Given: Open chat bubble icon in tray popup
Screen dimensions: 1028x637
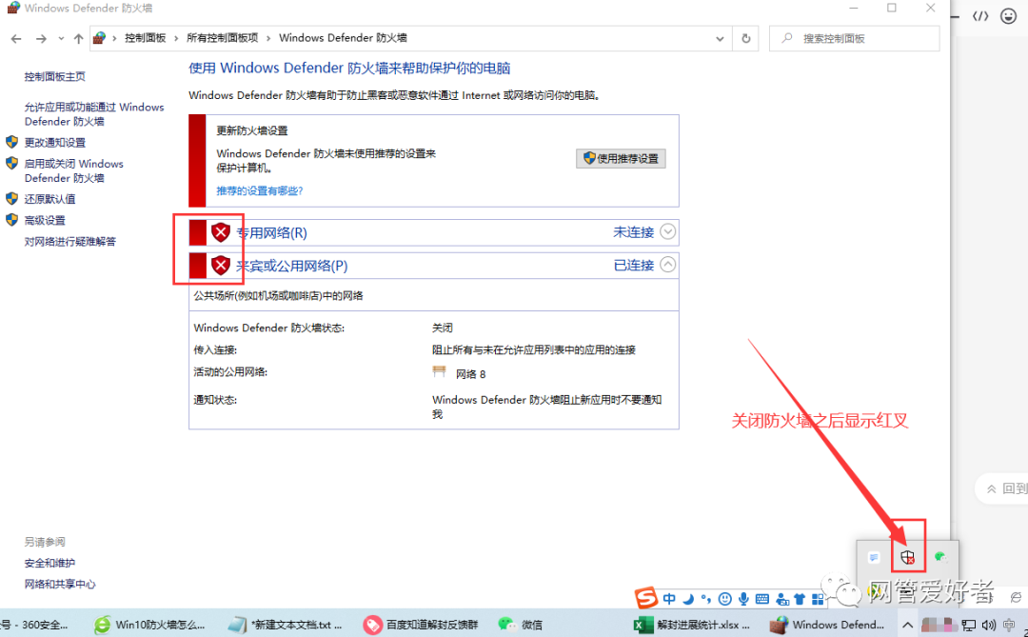Looking at the screenshot, I should point(874,558).
